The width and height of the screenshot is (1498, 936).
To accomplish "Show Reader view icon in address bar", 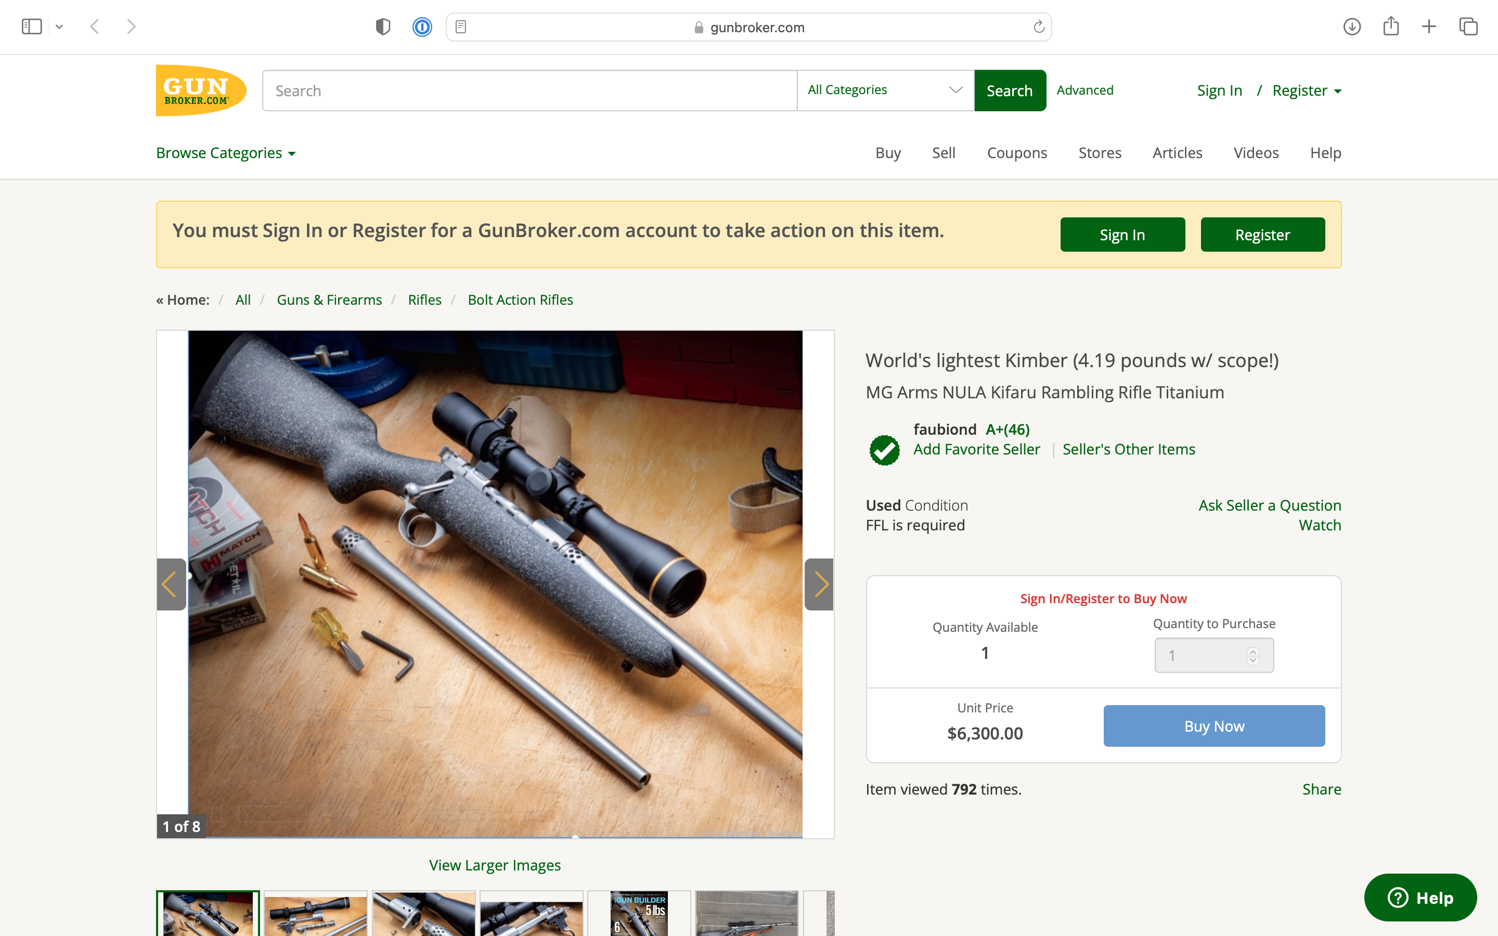I will [x=460, y=27].
